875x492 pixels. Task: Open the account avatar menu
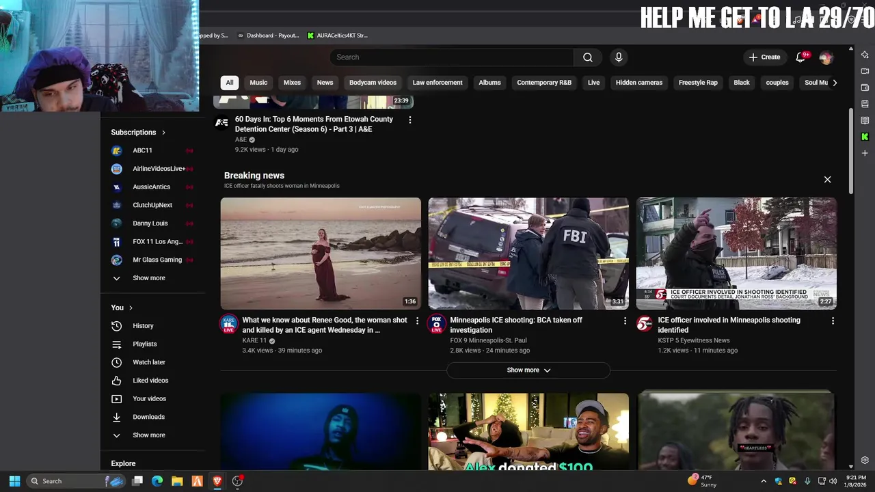[826, 57]
